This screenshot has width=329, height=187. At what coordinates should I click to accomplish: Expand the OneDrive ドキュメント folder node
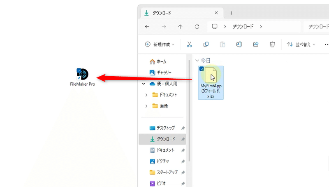point(146,95)
